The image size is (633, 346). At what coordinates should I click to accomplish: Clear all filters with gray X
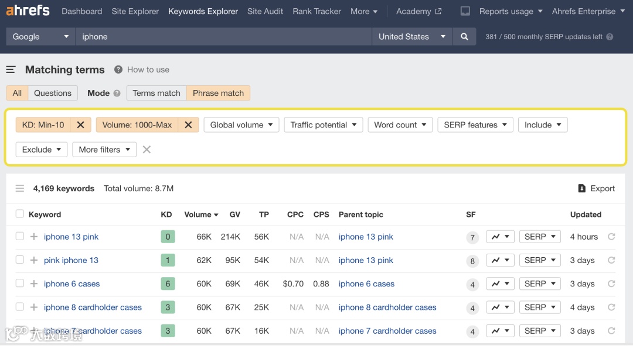(x=147, y=150)
